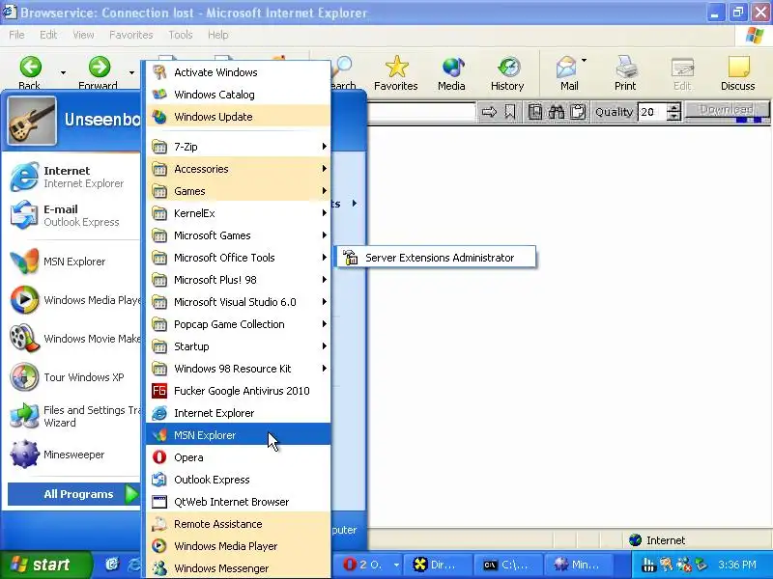Click the Discuss toolbar icon
Screen dimensions: 773x579
738,68
